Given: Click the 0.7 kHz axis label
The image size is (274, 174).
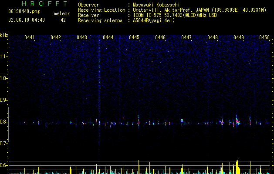Looking at the screenshot, I should pyautogui.click(x=4, y=144).
